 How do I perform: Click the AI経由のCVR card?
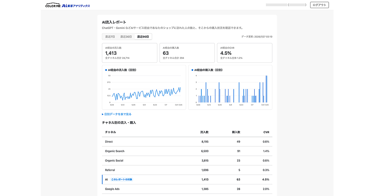click(x=245, y=53)
